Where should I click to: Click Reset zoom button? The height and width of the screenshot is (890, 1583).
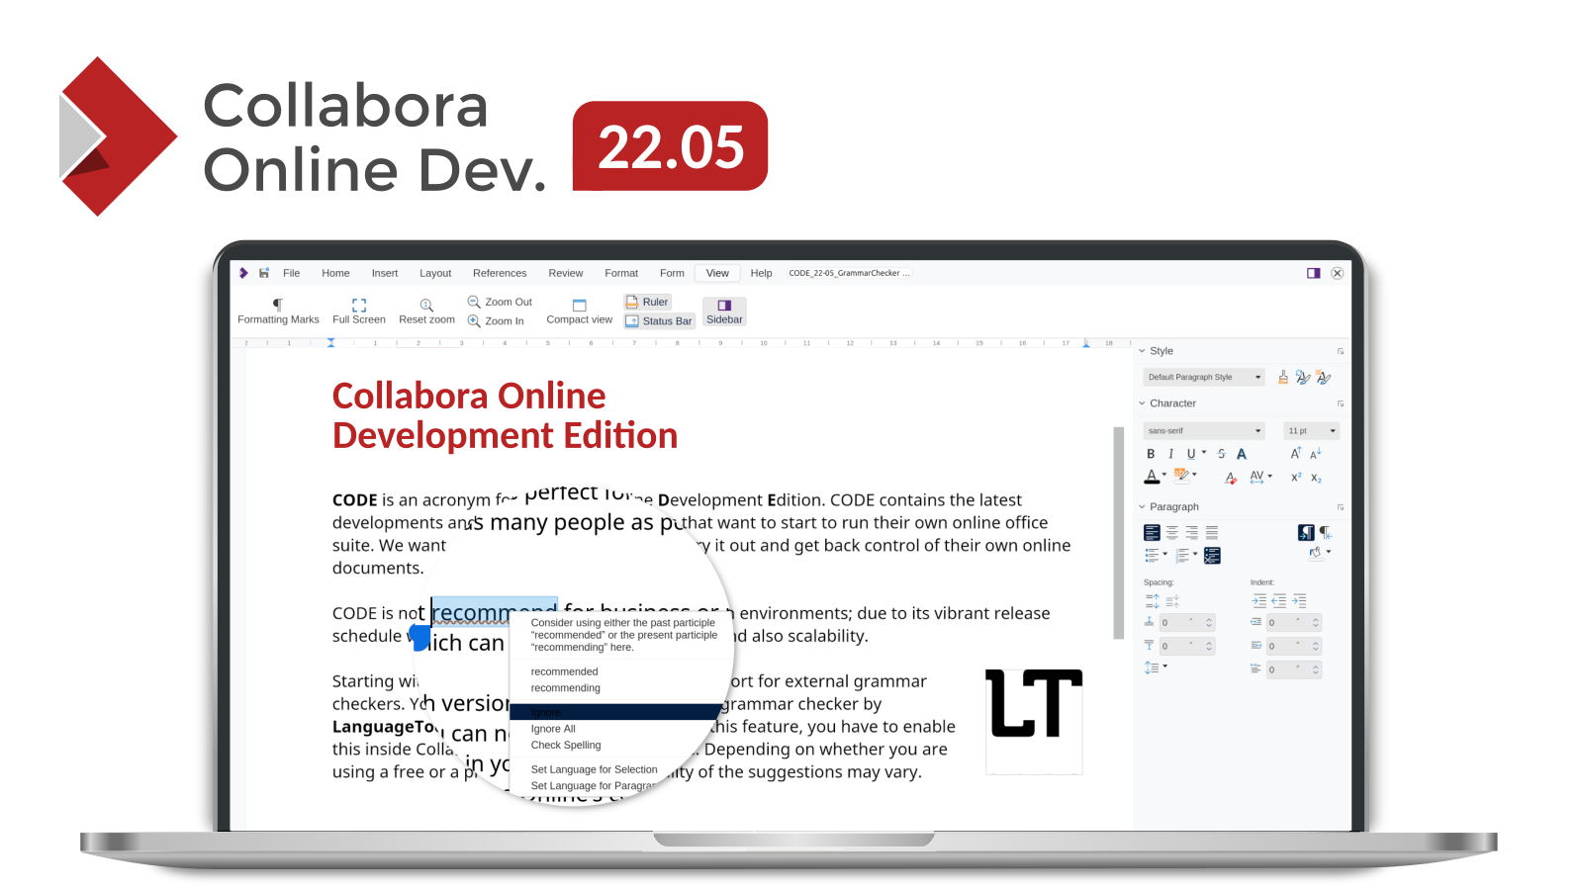coord(426,311)
